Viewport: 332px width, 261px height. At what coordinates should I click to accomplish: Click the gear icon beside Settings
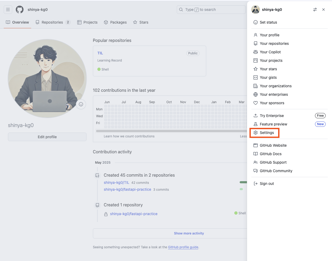click(x=255, y=133)
